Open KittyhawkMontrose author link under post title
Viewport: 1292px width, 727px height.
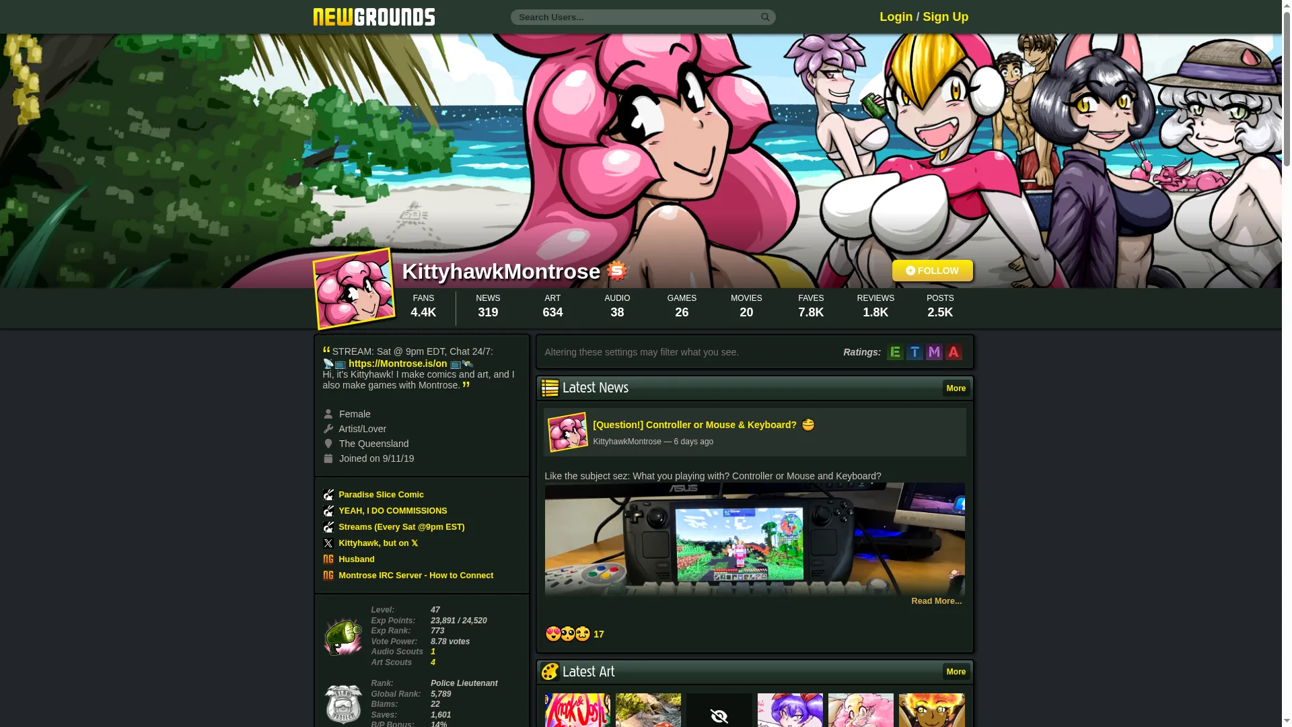(x=627, y=442)
